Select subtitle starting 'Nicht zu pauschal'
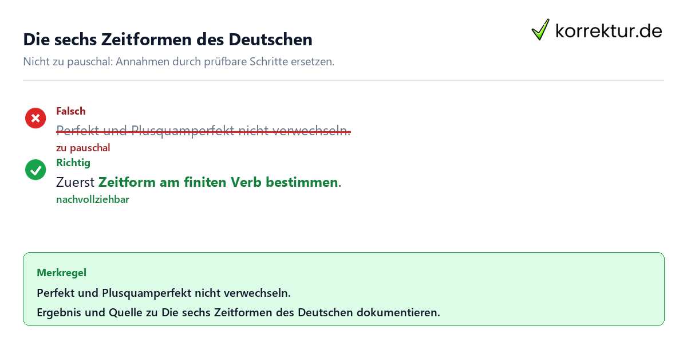 179,61
